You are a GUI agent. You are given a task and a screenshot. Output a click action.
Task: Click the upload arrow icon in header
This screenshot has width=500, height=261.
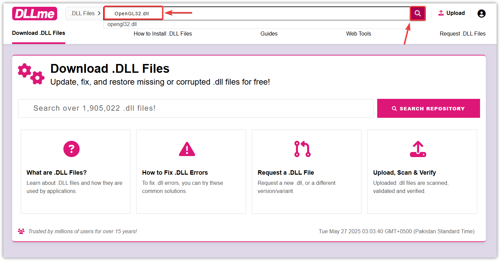[441, 13]
